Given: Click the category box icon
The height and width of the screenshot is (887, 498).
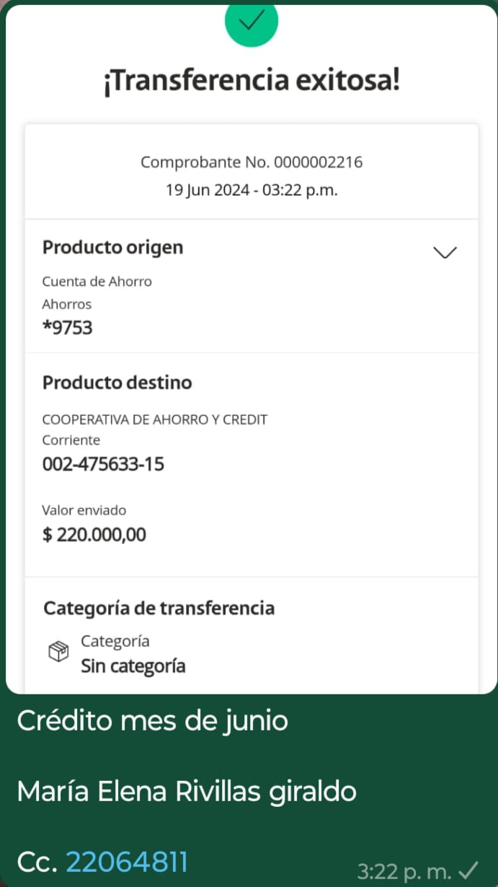Looking at the screenshot, I should (58, 652).
